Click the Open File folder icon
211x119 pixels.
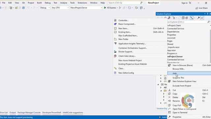[16, 8]
